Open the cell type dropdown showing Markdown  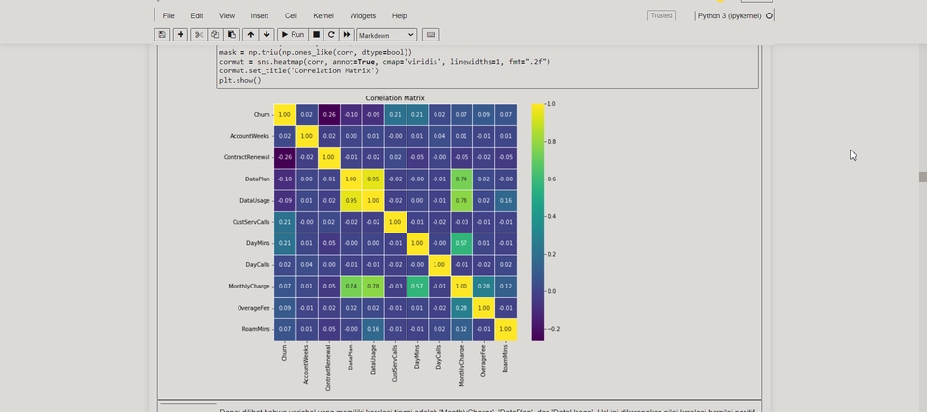point(386,35)
